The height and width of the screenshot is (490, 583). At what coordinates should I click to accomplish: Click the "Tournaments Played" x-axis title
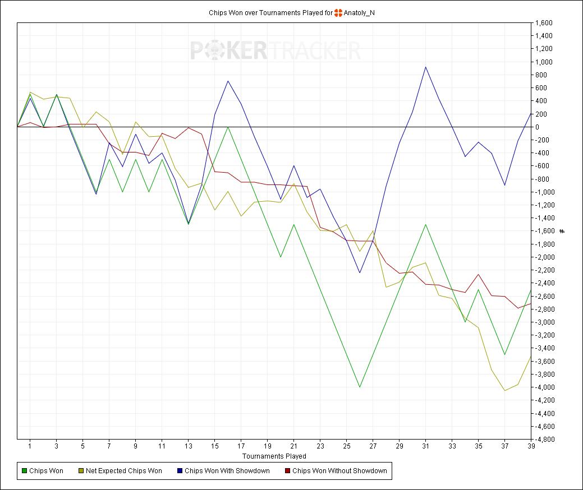tap(274, 456)
